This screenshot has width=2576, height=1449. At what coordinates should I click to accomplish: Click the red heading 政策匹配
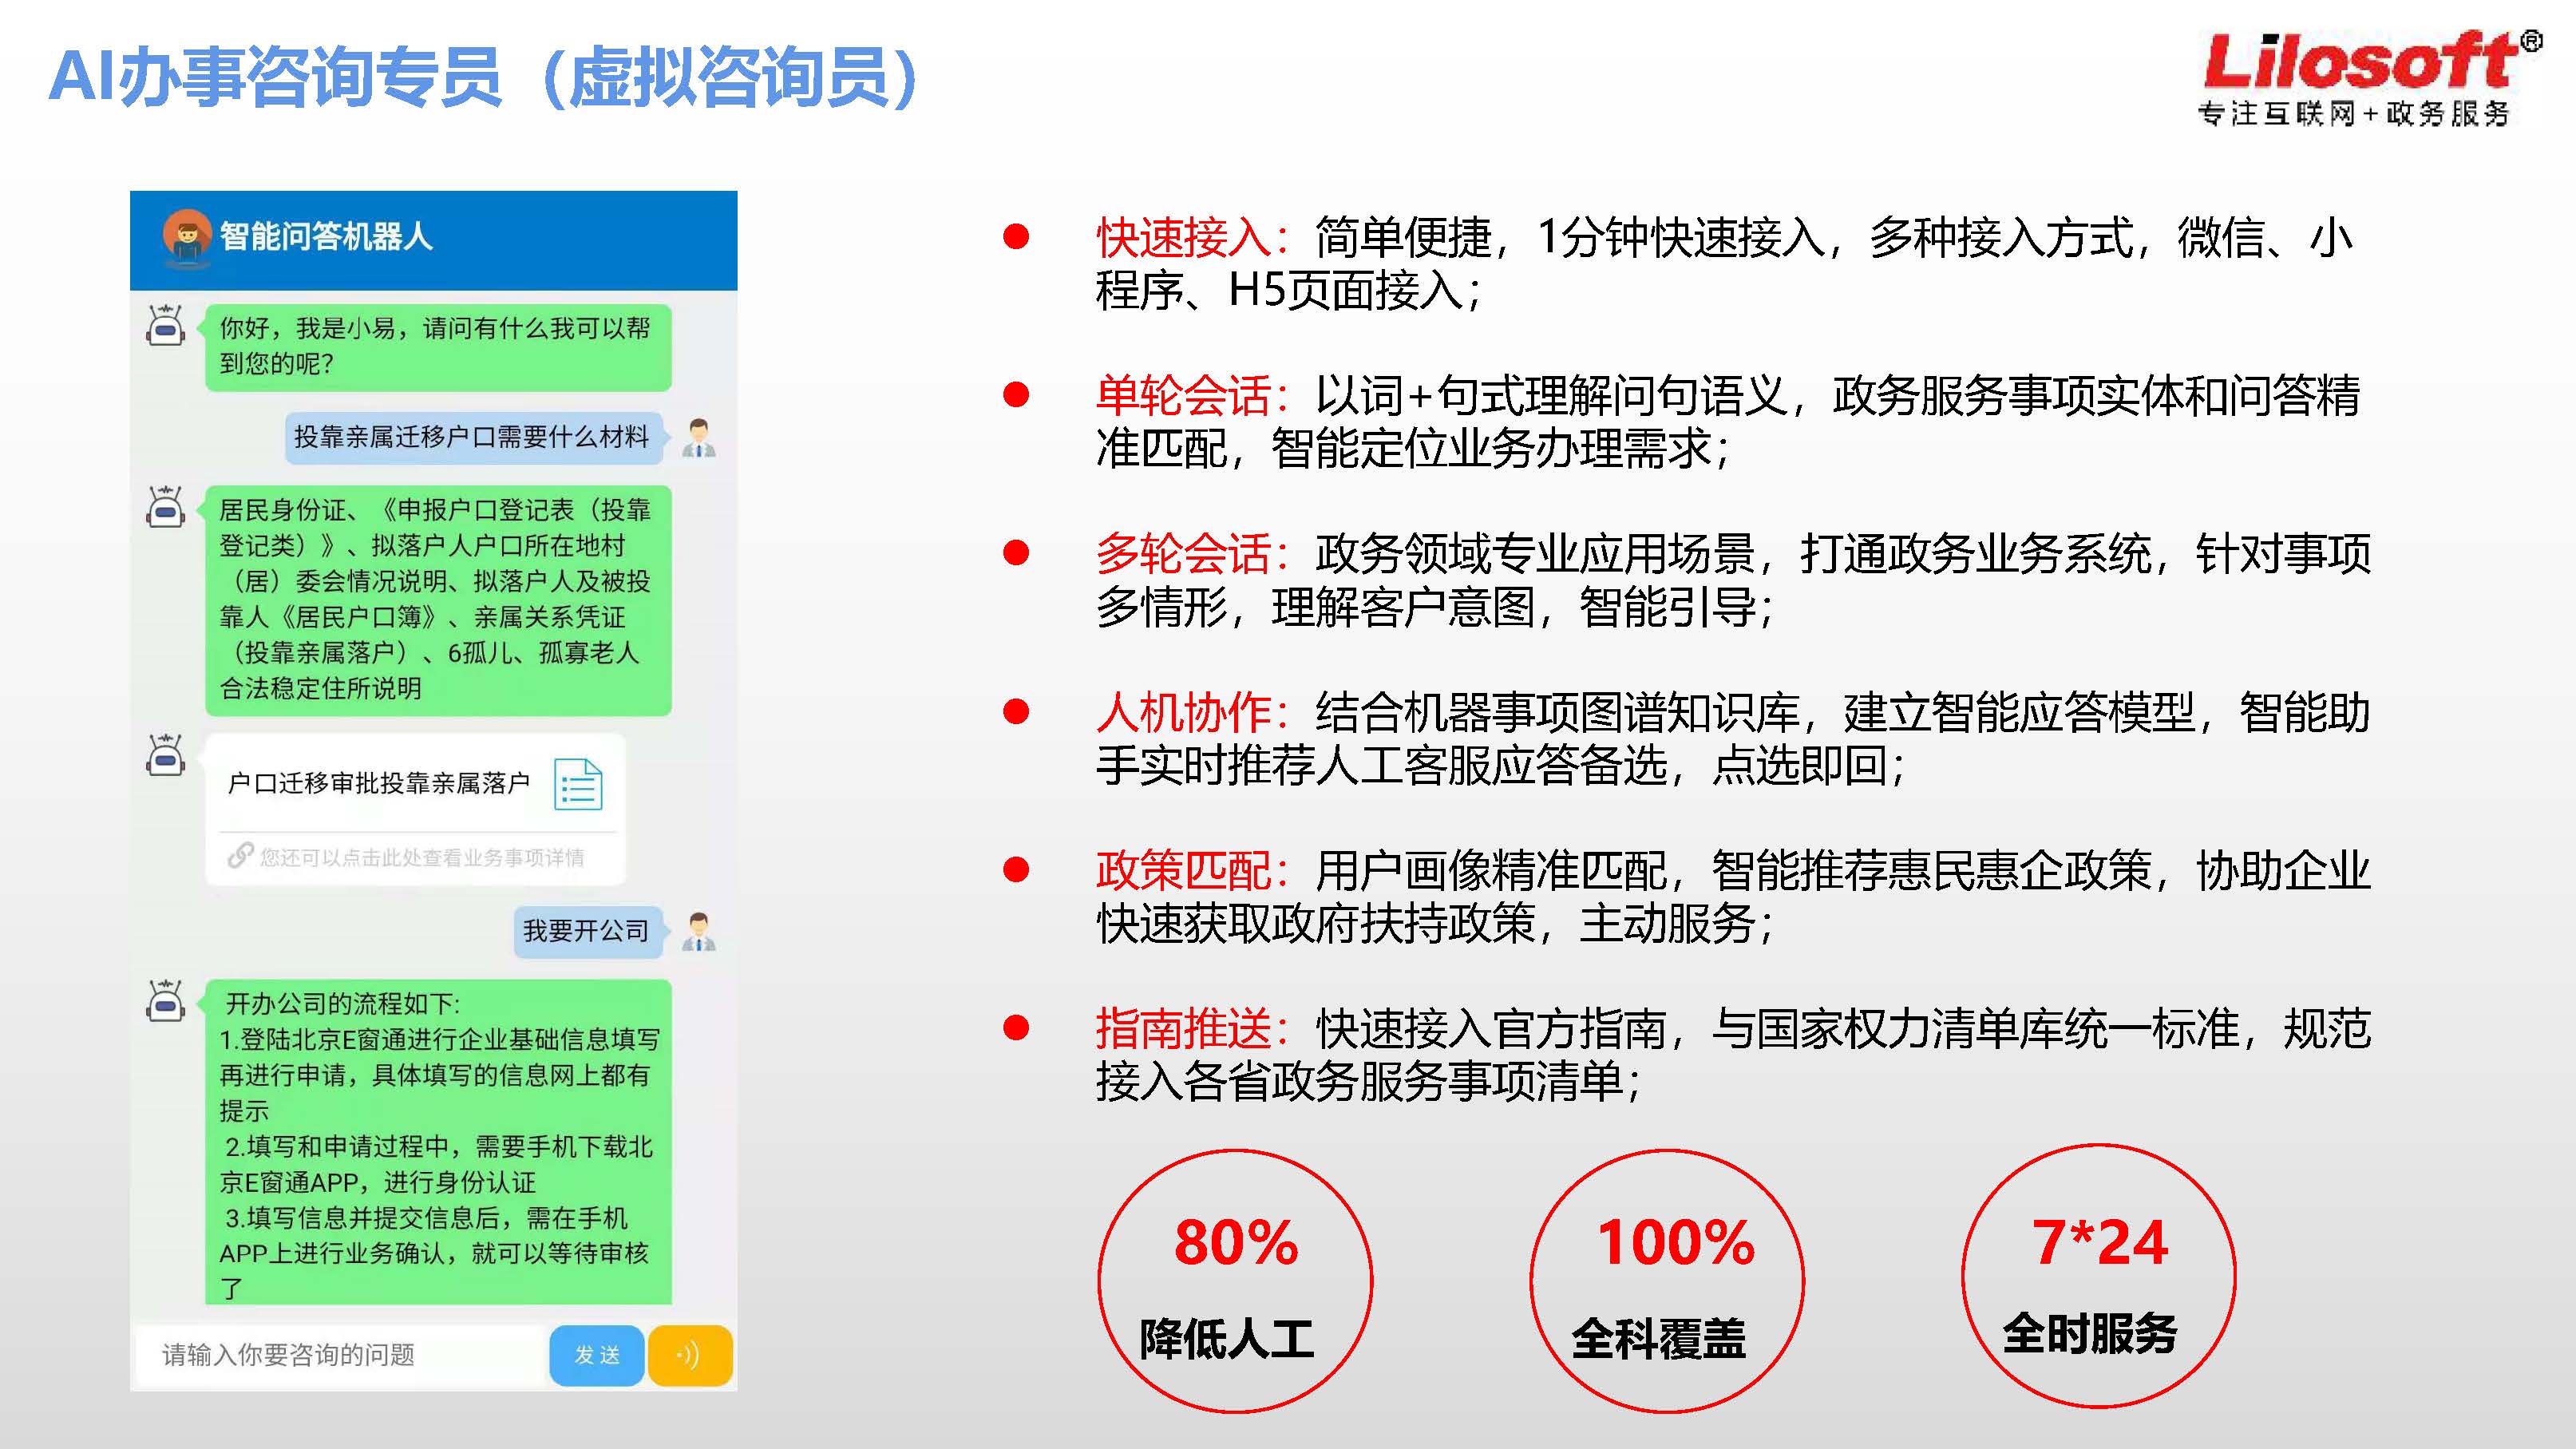pyautogui.click(x=1184, y=871)
